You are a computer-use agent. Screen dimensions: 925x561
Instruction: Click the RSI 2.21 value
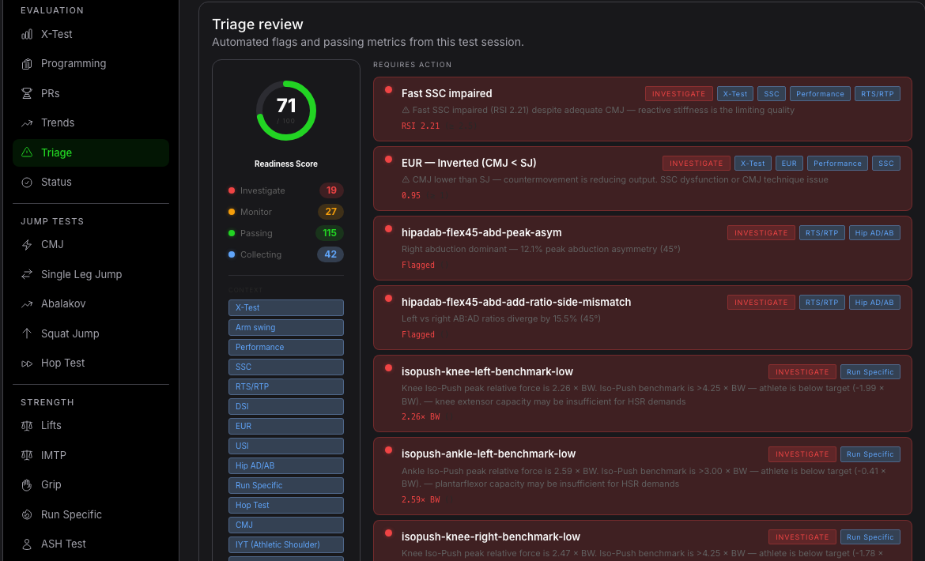pos(421,126)
